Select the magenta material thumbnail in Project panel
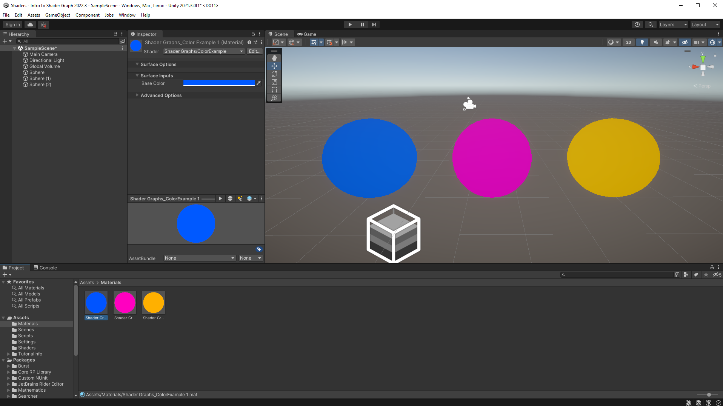 (125, 302)
